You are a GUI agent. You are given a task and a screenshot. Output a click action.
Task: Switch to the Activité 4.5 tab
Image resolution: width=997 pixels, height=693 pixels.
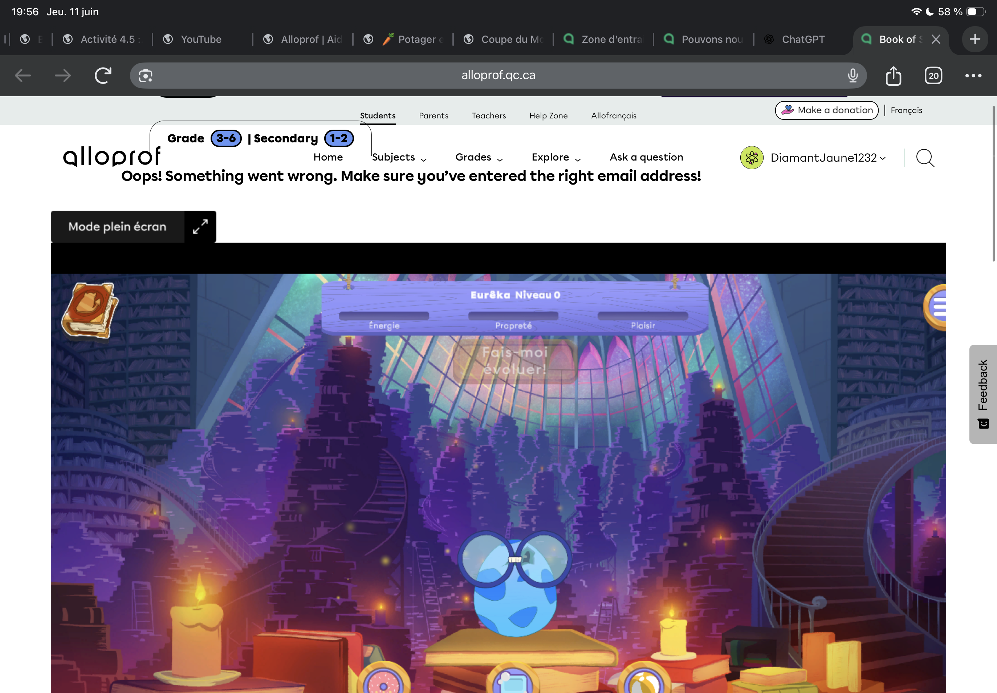click(102, 39)
